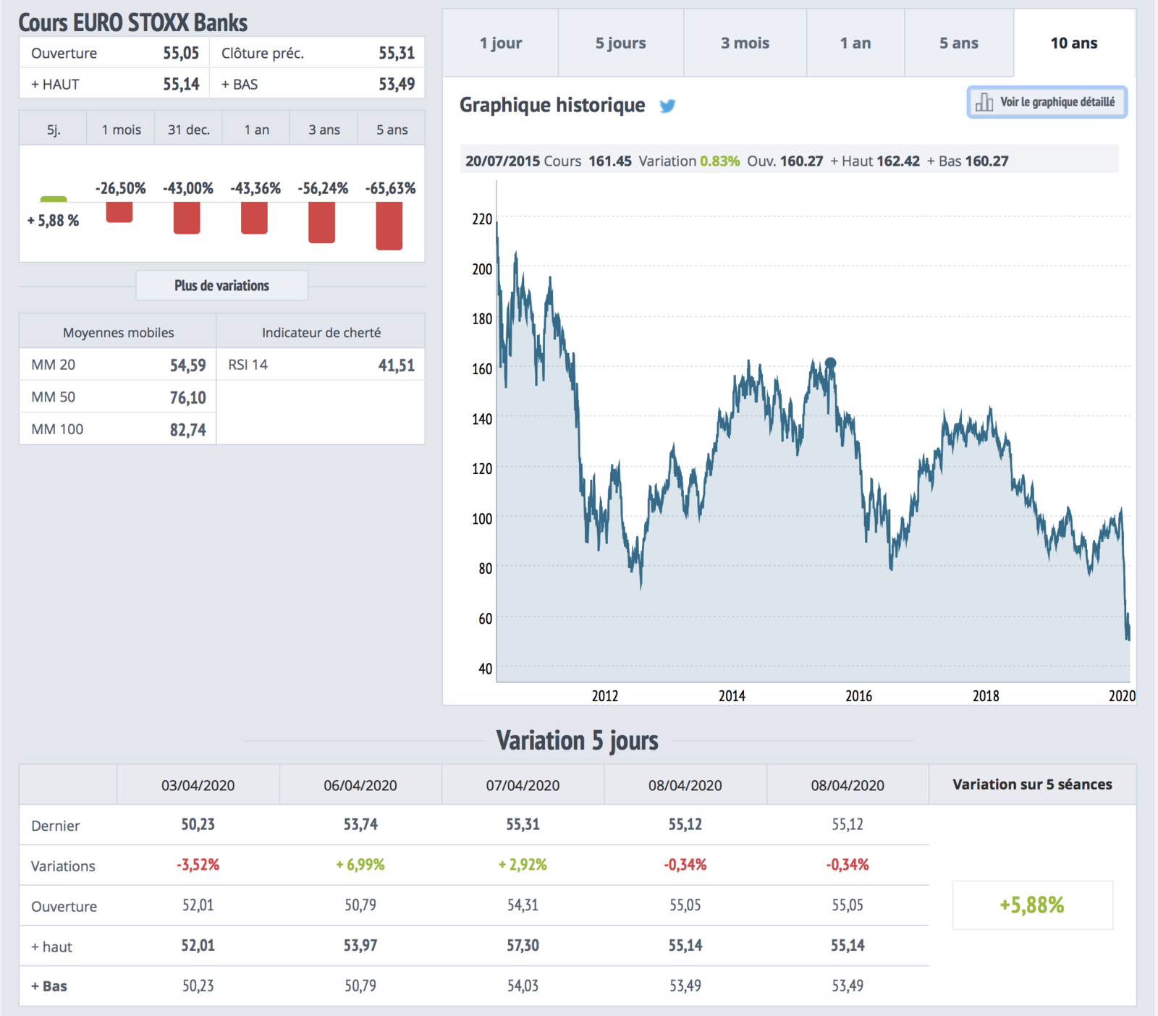Switch to the 5 jours tab
The width and height of the screenshot is (1158, 1016).
pos(621,43)
